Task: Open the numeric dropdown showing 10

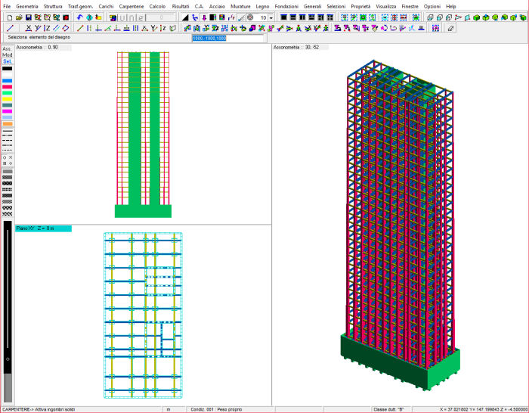Action: tap(271, 17)
